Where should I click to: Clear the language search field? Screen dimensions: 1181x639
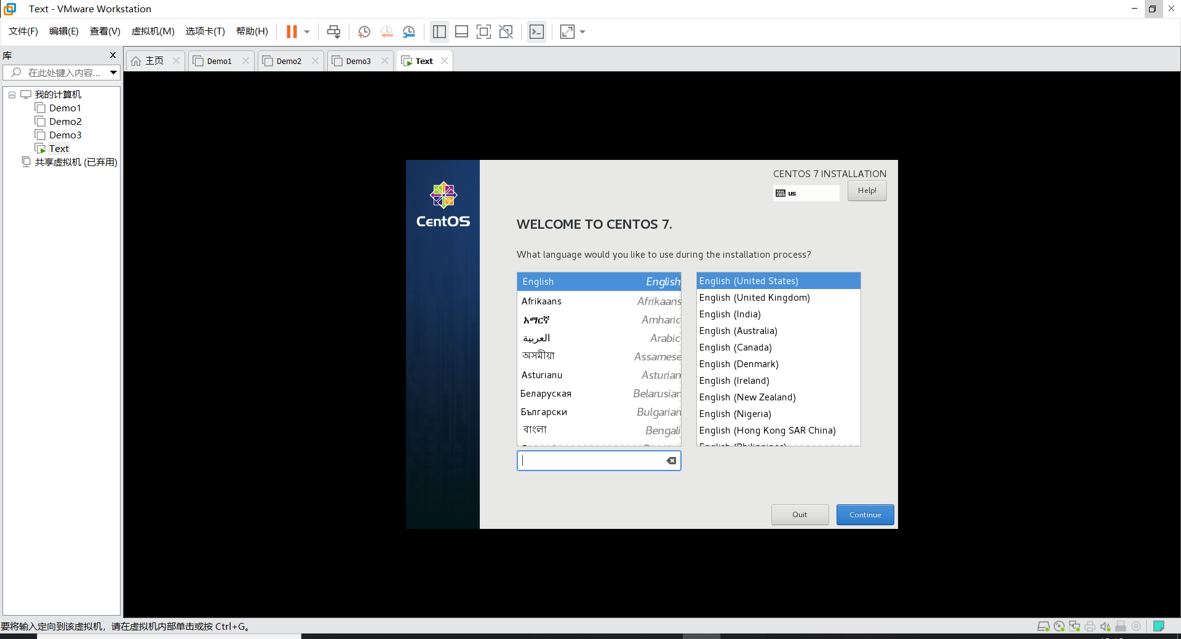coord(671,461)
